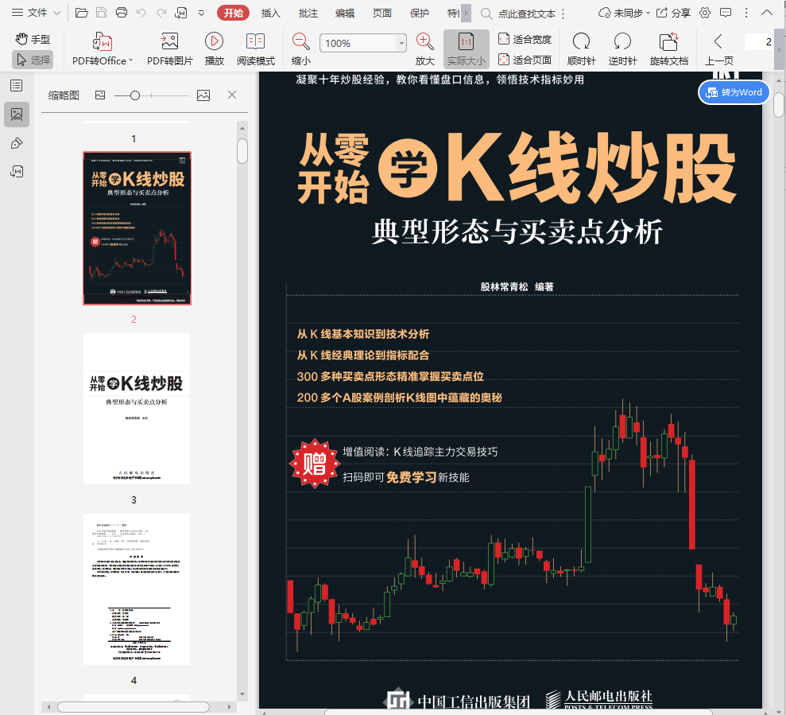Open the 文件 menu
This screenshot has height=715, width=786.
[x=36, y=13]
